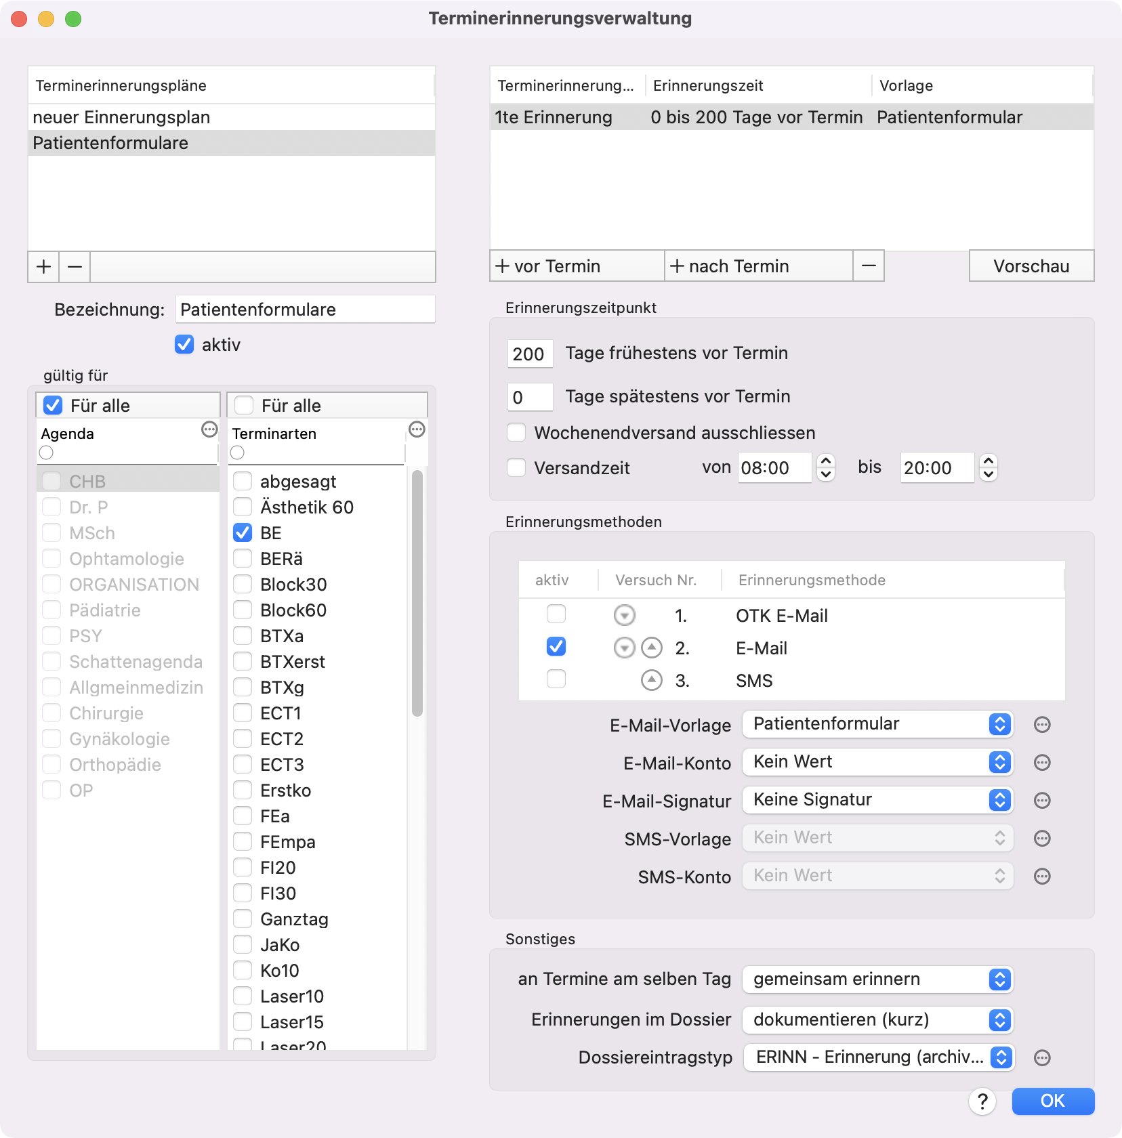The width and height of the screenshot is (1122, 1138).
Task: Open the SMS-Vorlage dropdown
Action: [877, 838]
